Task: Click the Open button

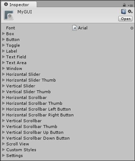Action: click(x=125, y=19)
